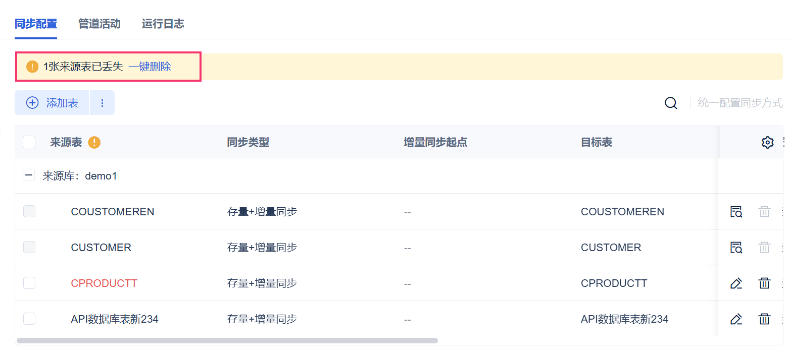
Task: Open more options menu next to 添加表
Action: 102,103
